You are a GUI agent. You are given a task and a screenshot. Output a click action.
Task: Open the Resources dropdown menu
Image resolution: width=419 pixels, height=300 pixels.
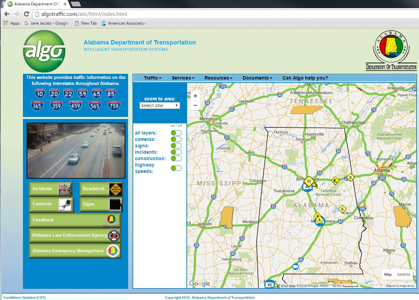218,78
